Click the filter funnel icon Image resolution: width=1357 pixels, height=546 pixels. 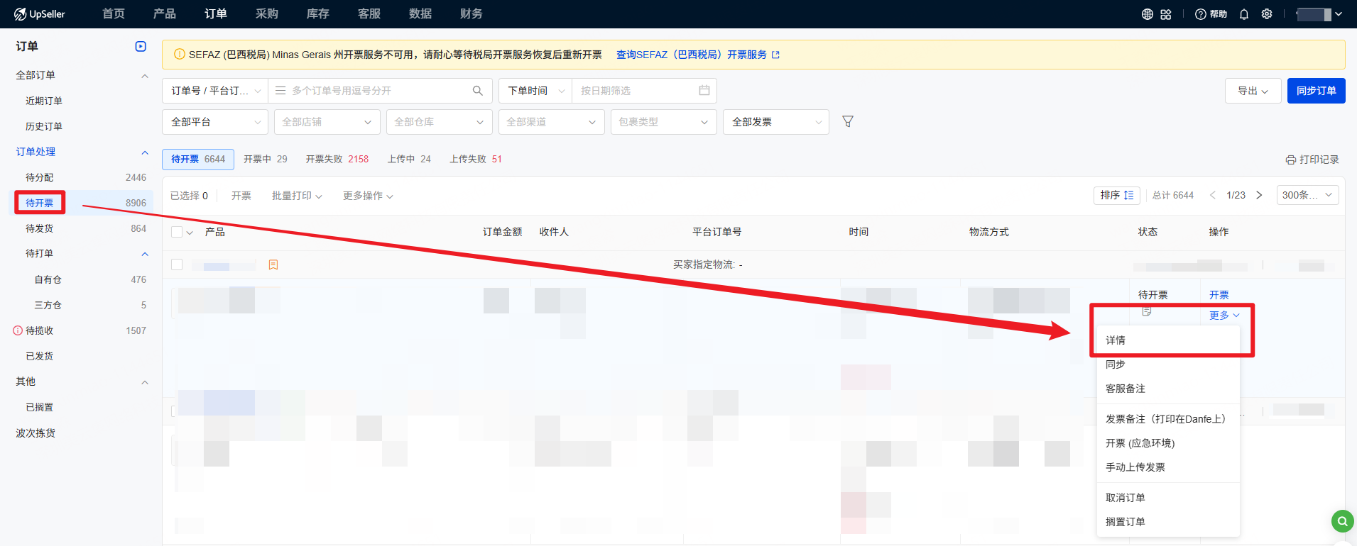[847, 122]
